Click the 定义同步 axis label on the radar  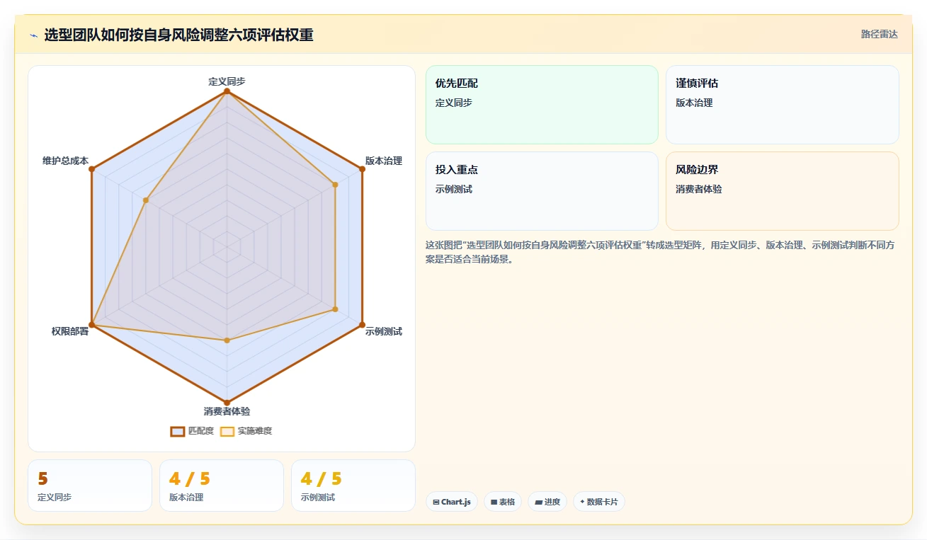[x=227, y=81]
